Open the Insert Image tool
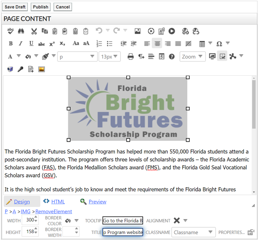This screenshot has width=258, height=240. [x=138, y=31]
